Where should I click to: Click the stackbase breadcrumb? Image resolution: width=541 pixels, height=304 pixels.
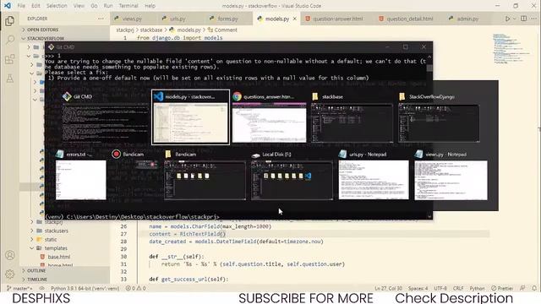(x=150, y=30)
